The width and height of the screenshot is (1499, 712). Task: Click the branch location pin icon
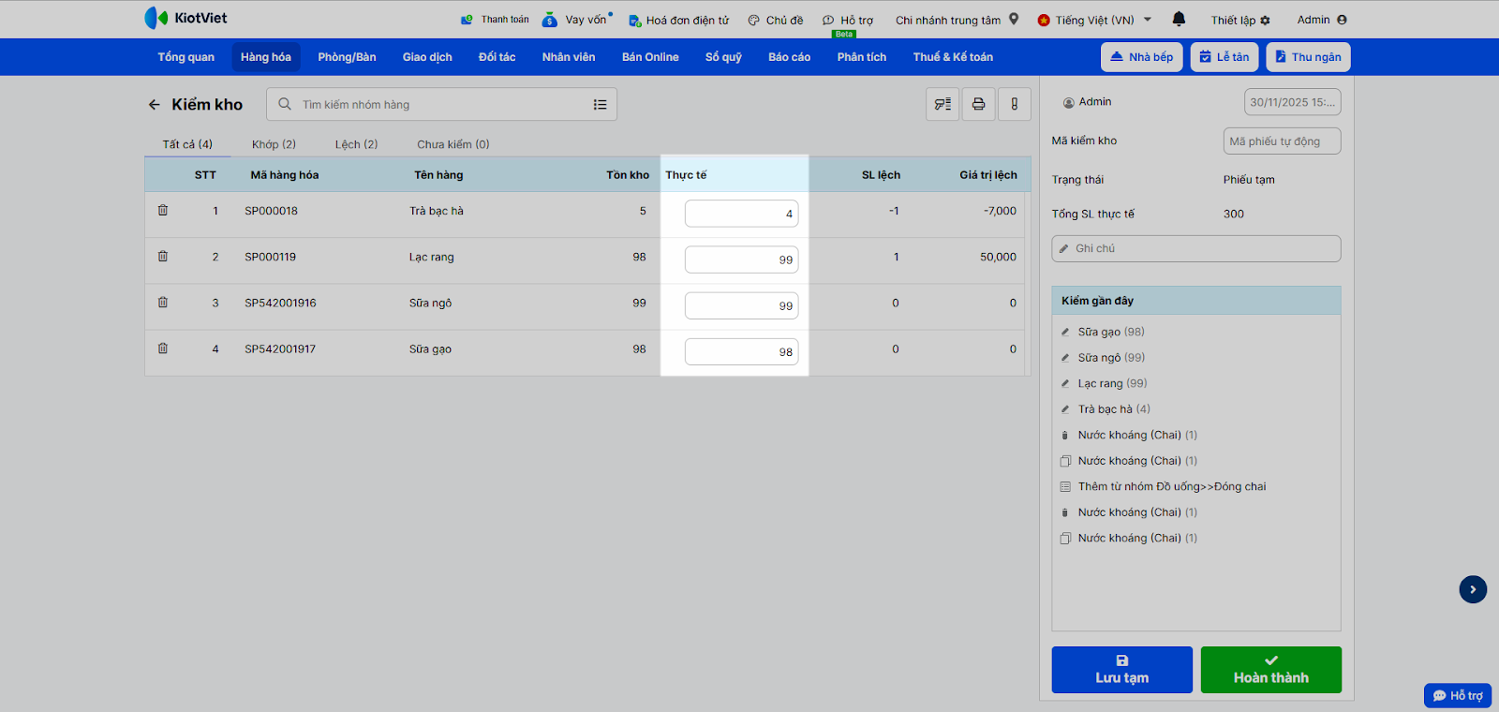[x=1014, y=19]
